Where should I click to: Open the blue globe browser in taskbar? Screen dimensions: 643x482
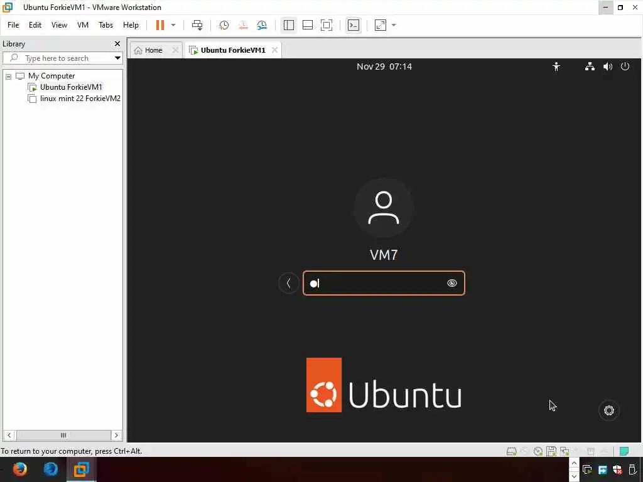pyautogui.click(x=51, y=469)
